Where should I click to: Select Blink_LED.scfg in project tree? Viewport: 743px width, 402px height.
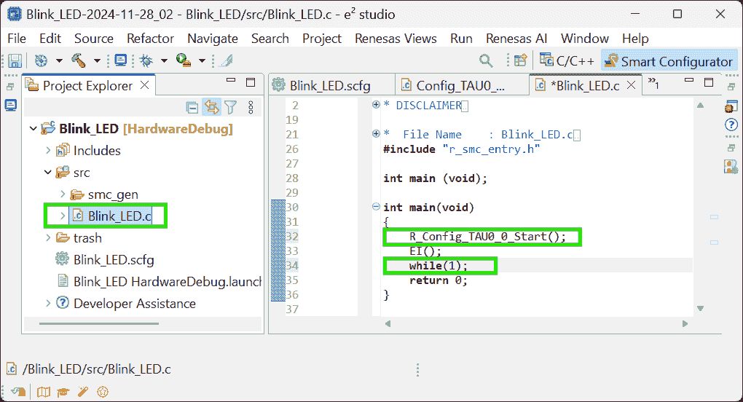[113, 260]
